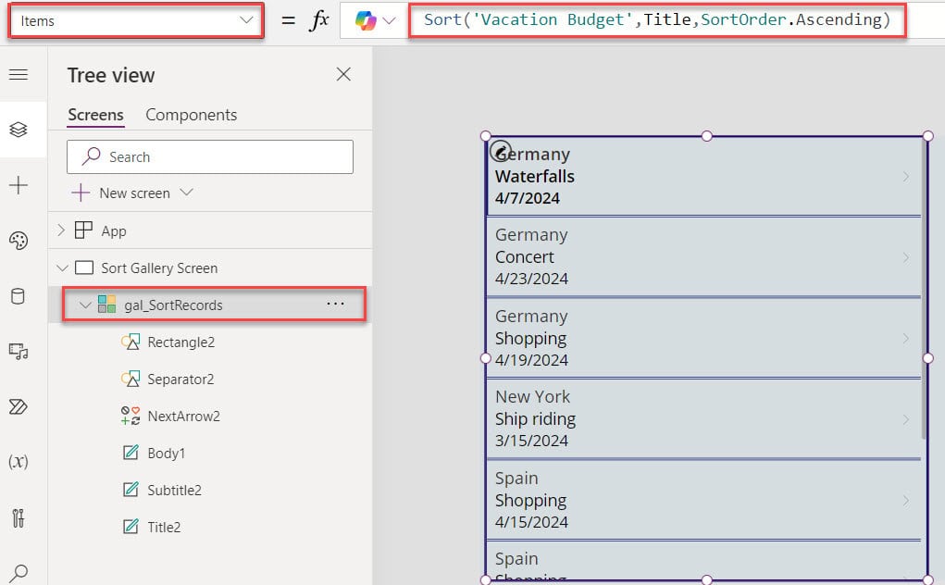Select the Tree view layers icon
Image resolution: width=945 pixels, height=585 pixels.
pyautogui.click(x=19, y=129)
